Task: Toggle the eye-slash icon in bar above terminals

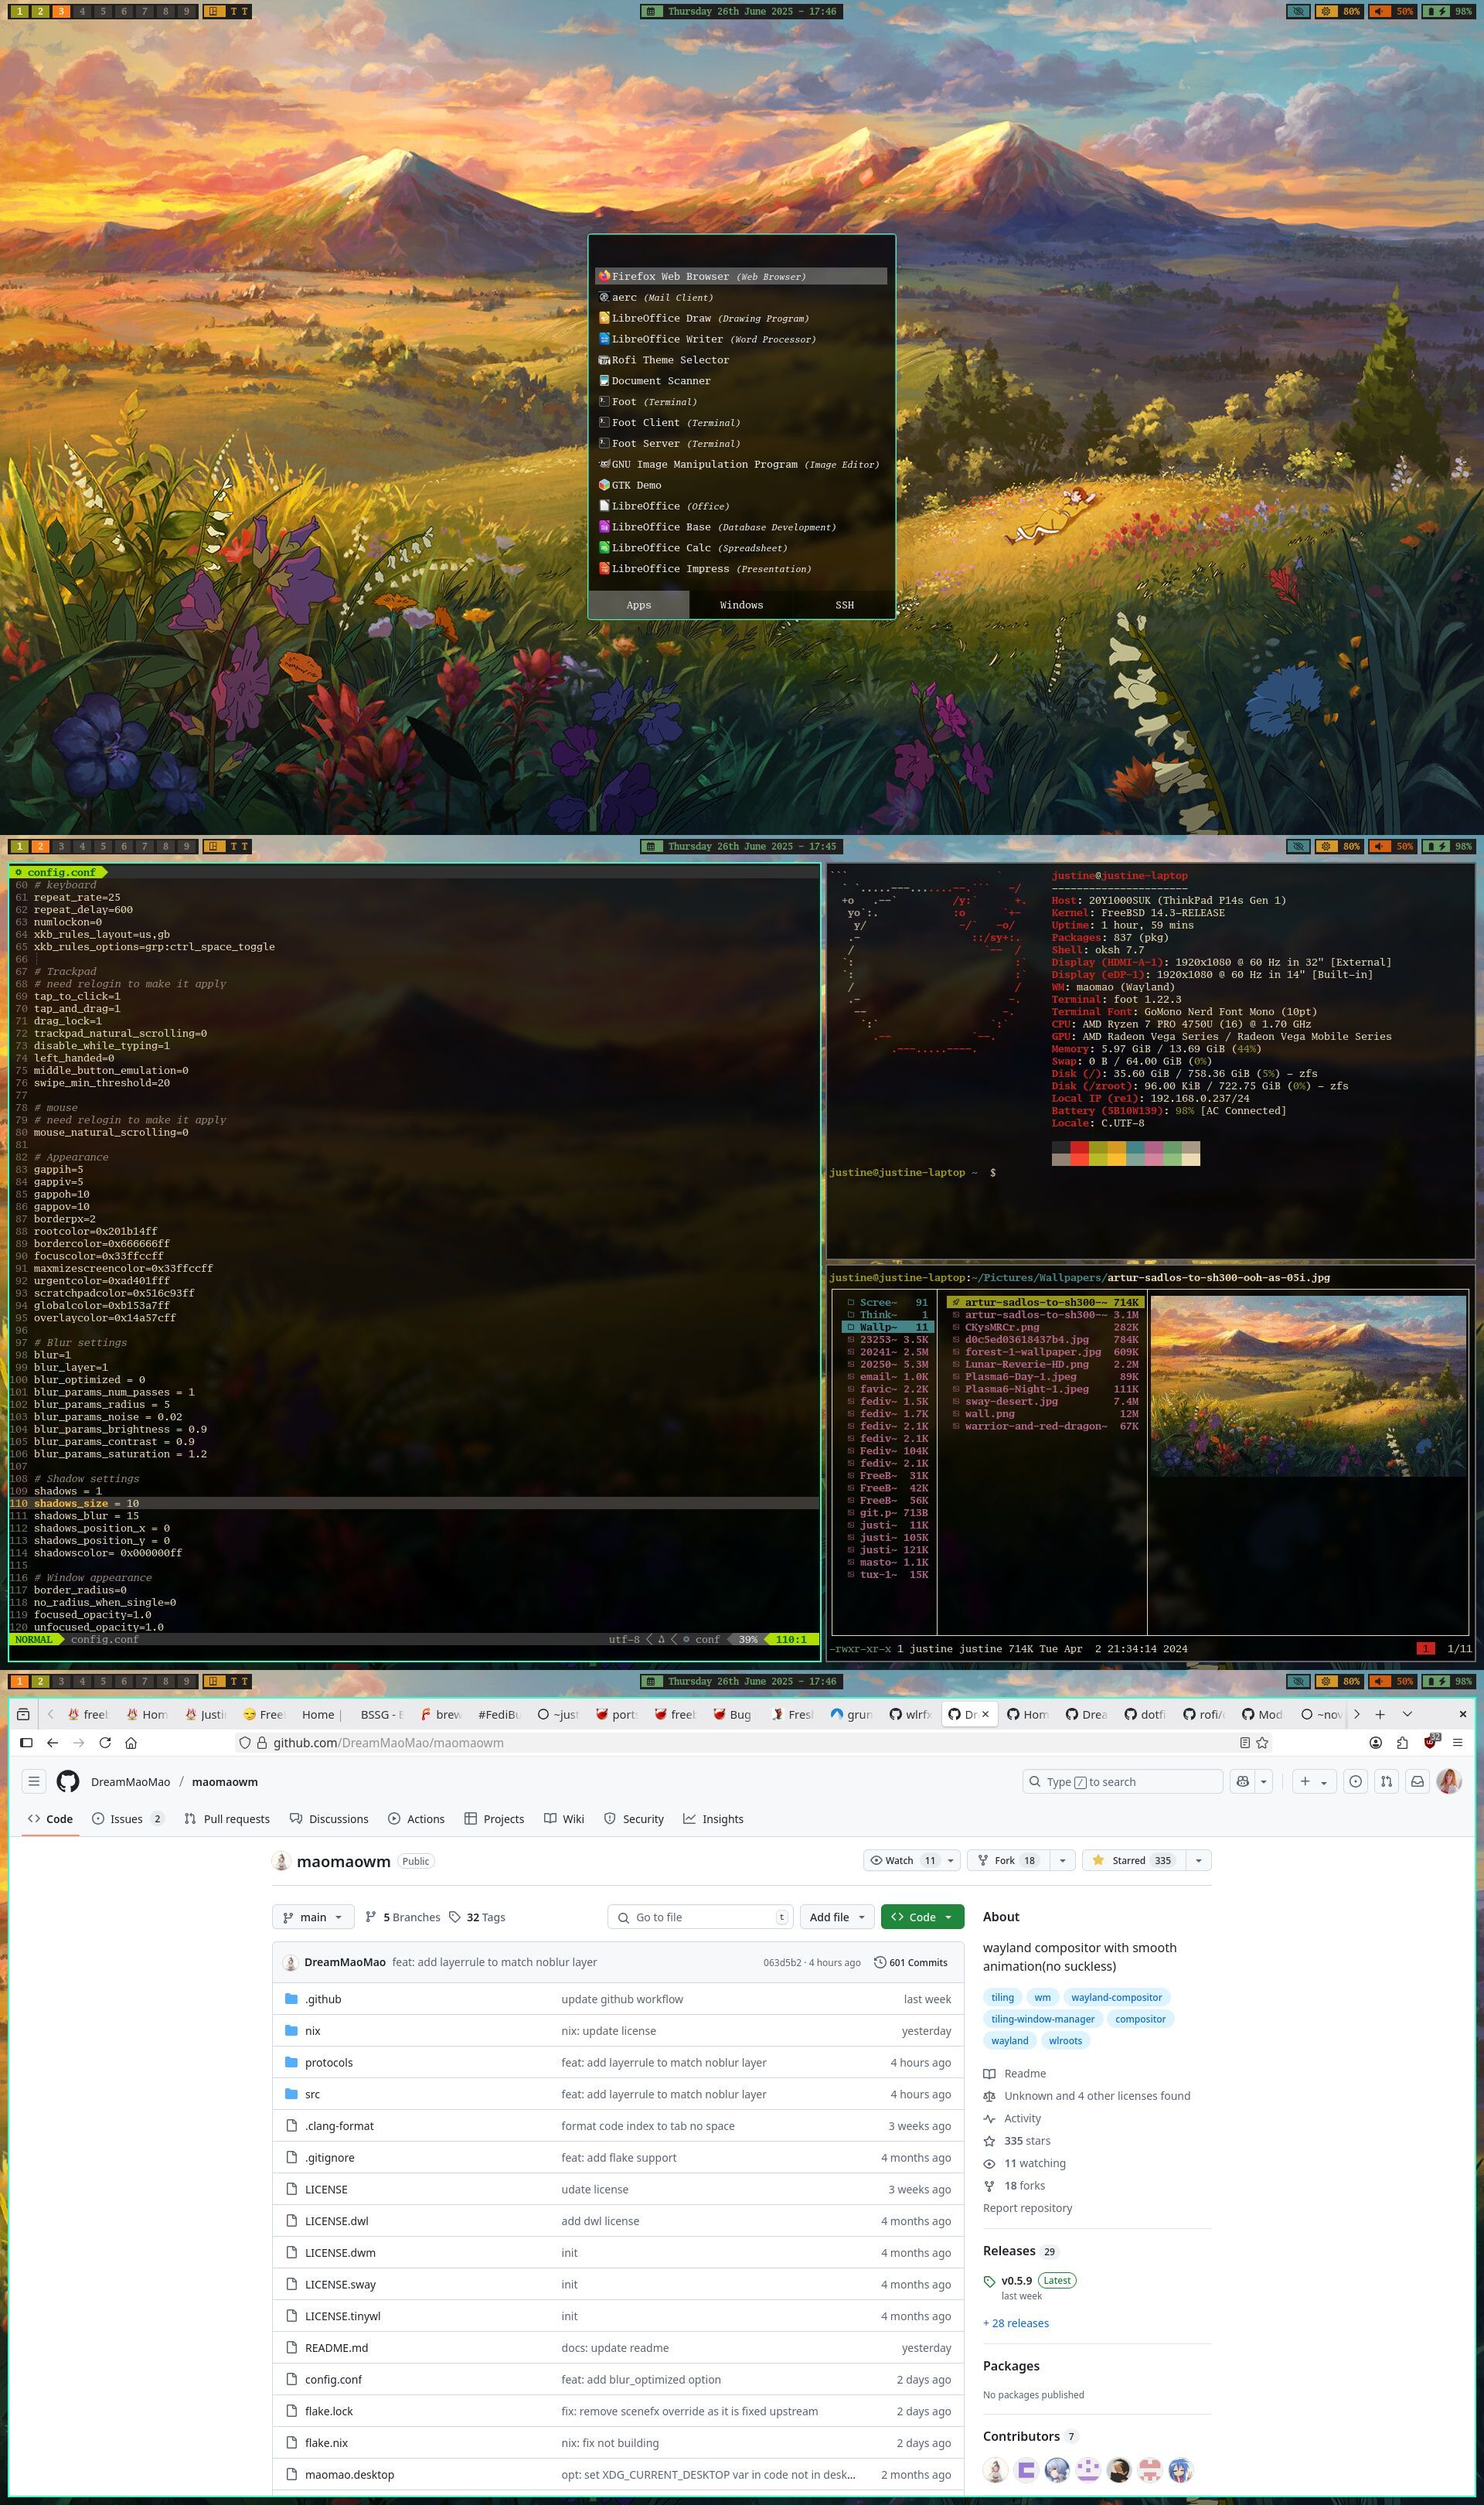Action: pyautogui.click(x=1298, y=846)
